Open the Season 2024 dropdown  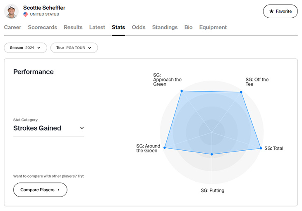tap(25, 48)
